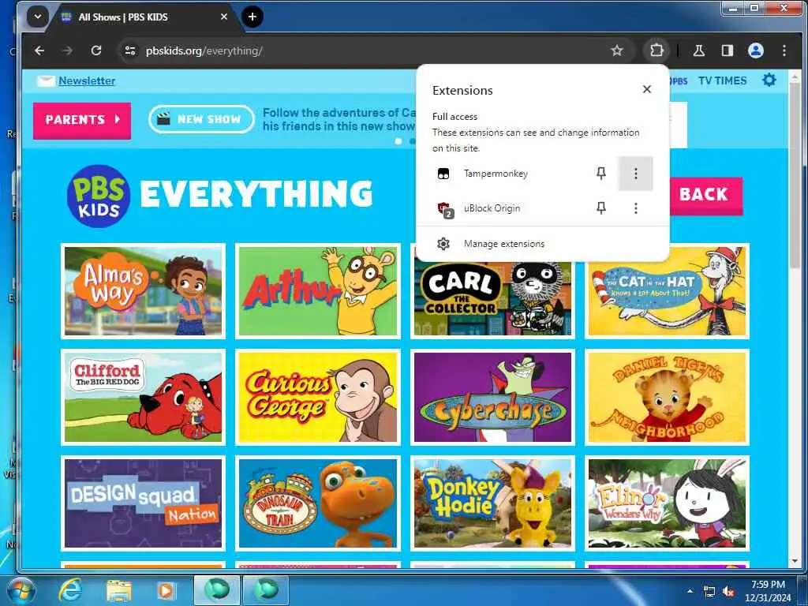Click the PARENTS button

(82, 120)
